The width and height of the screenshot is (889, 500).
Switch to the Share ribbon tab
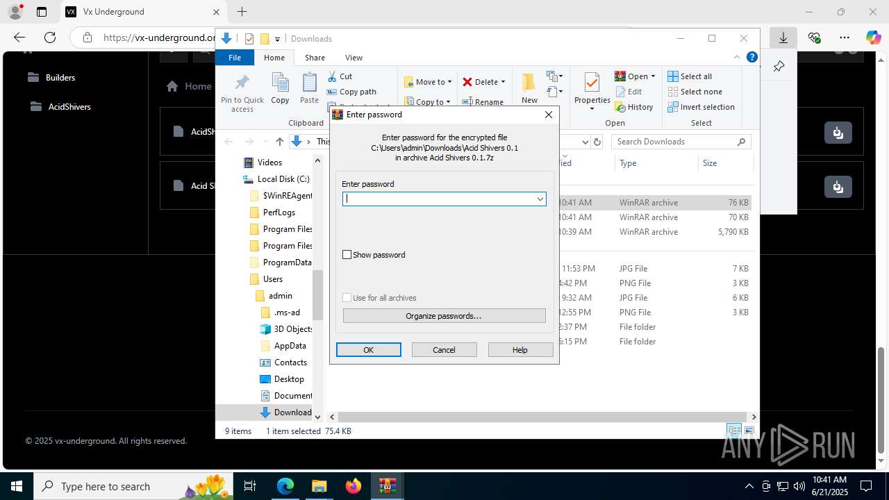(315, 58)
